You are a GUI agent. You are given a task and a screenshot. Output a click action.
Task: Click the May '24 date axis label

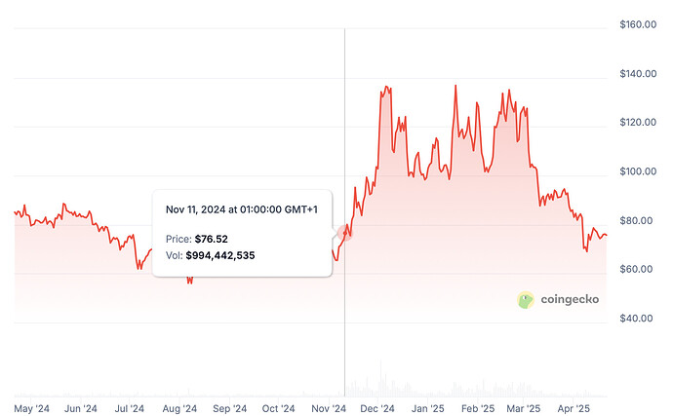tap(32, 409)
